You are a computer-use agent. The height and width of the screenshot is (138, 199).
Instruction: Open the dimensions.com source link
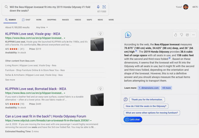(x=149, y=88)
